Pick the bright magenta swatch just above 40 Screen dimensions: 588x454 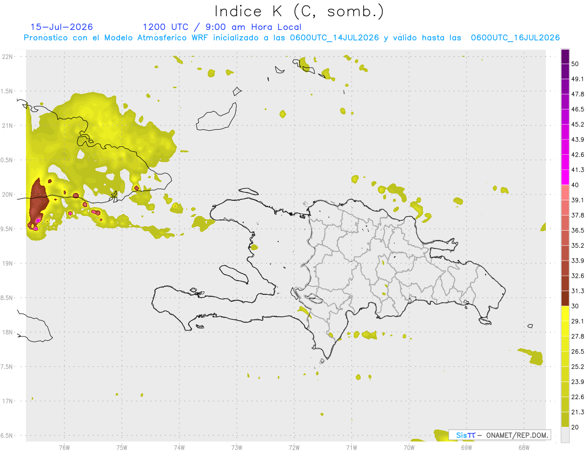click(x=565, y=177)
